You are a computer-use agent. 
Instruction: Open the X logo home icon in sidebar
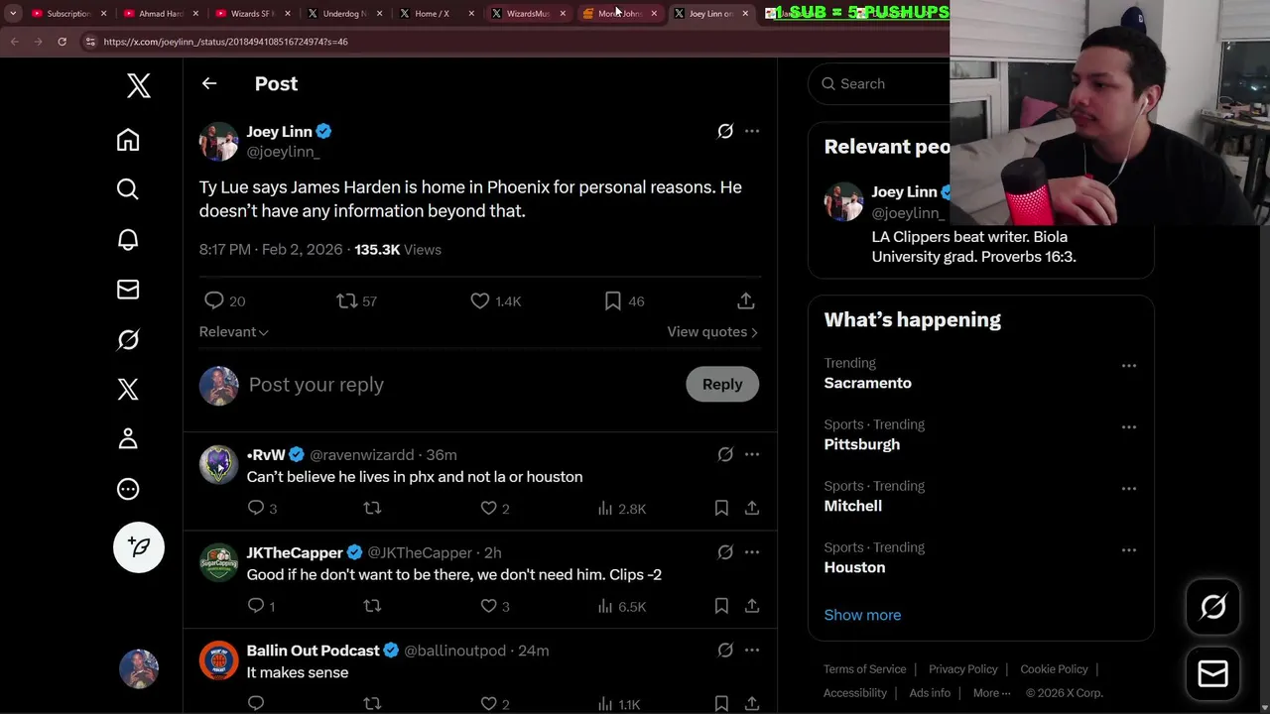[139, 86]
